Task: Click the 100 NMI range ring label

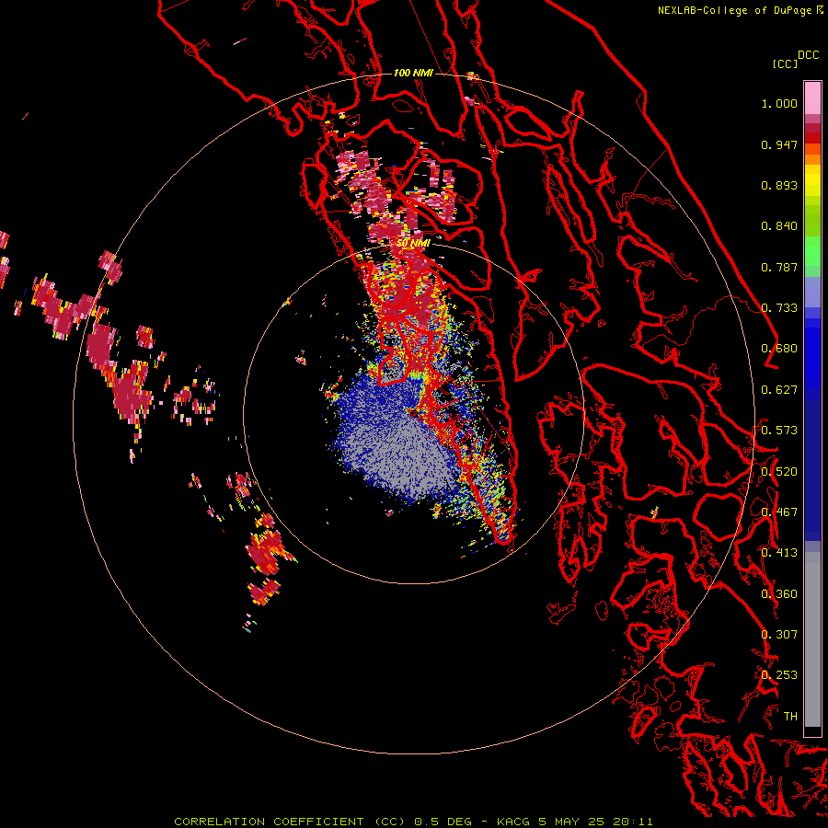Action: [x=413, y=73]
